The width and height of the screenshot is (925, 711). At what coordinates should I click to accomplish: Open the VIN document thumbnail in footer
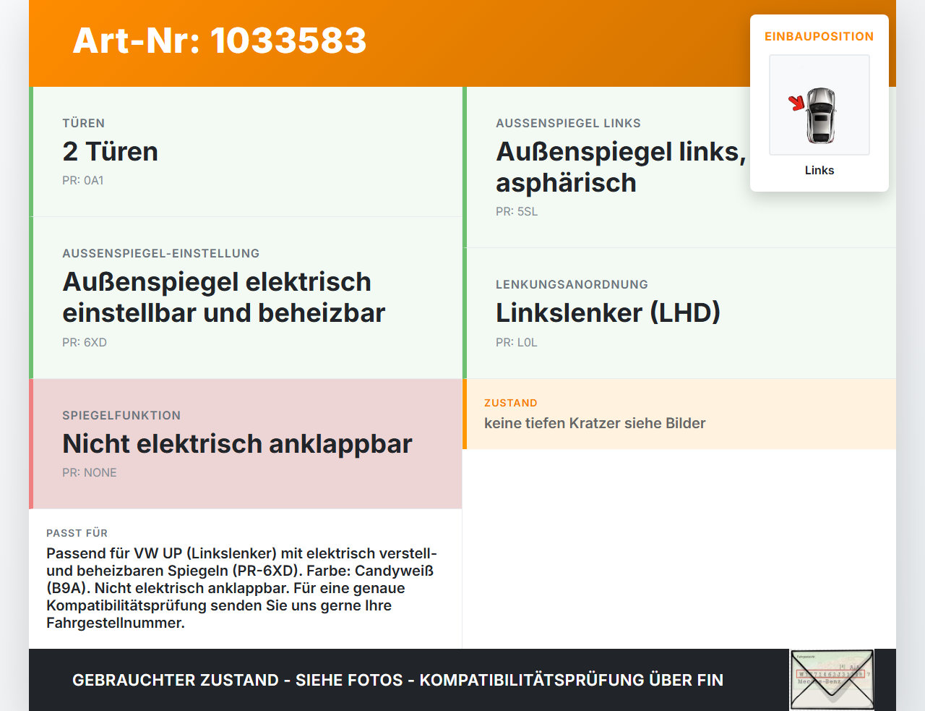832,680
